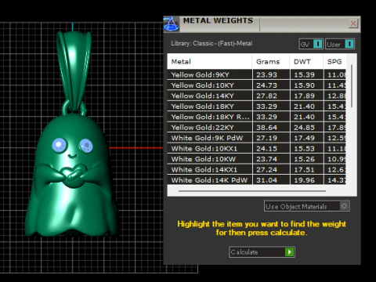This screenshot has width=376, height=282.
Task: Select the White Gold:10KX1 row
Action: pyautogui.click(x=256, y=149)
